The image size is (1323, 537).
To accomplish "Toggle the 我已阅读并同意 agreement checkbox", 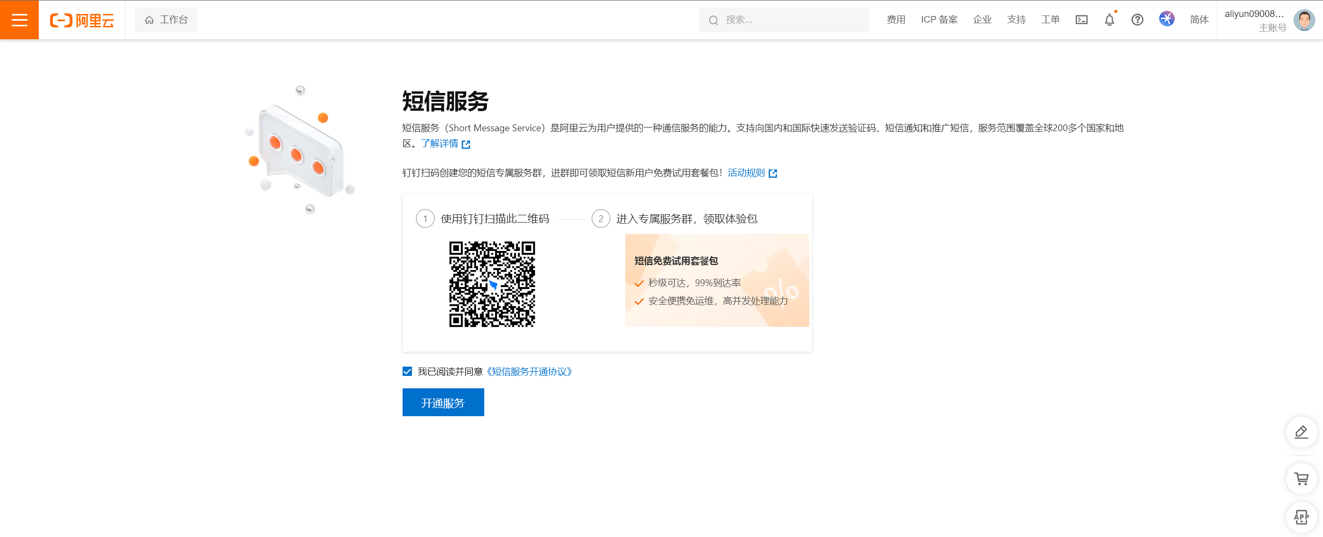I will tap(407, 372).
